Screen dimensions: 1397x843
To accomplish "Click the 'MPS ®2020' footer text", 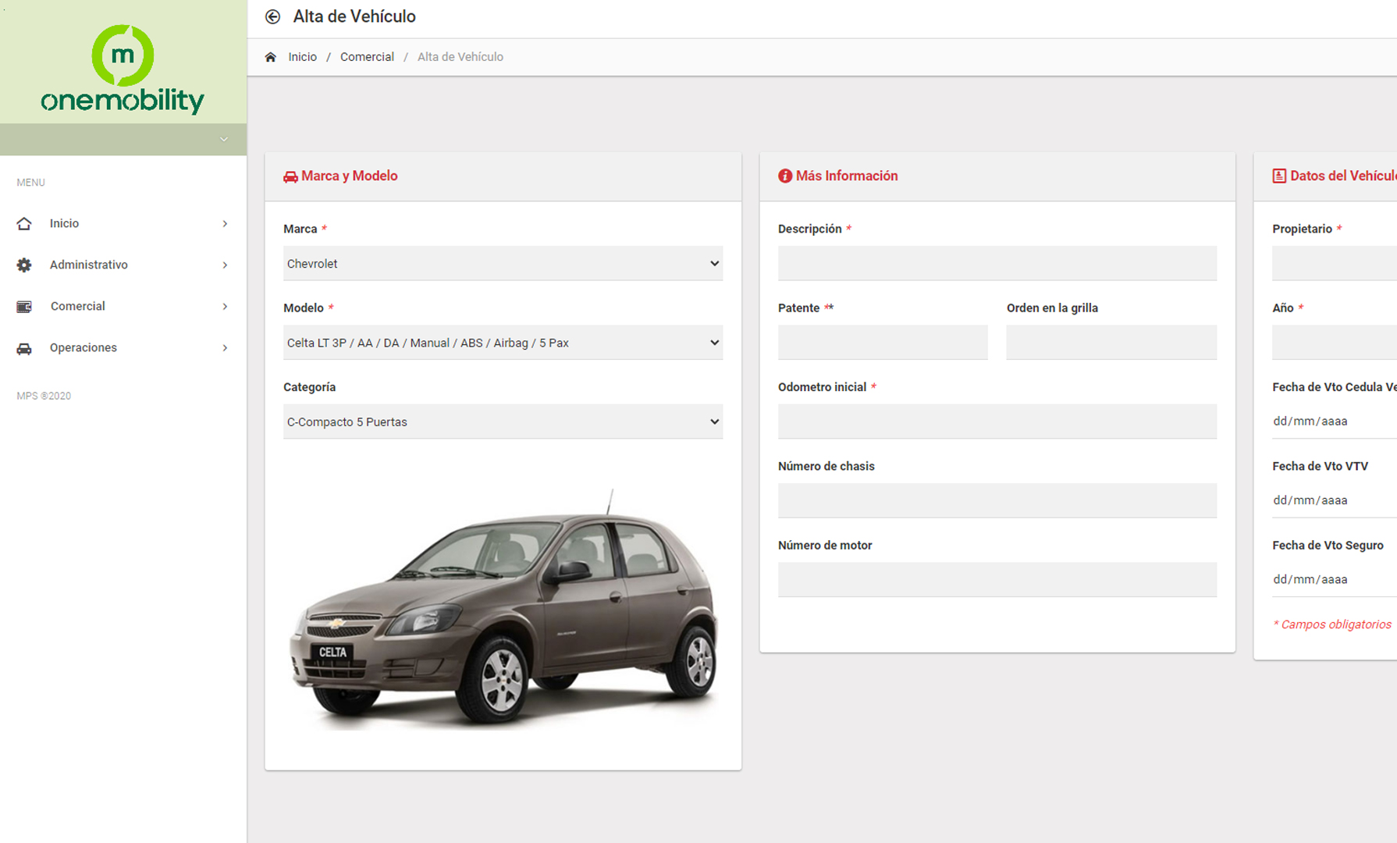I will 44,396.
